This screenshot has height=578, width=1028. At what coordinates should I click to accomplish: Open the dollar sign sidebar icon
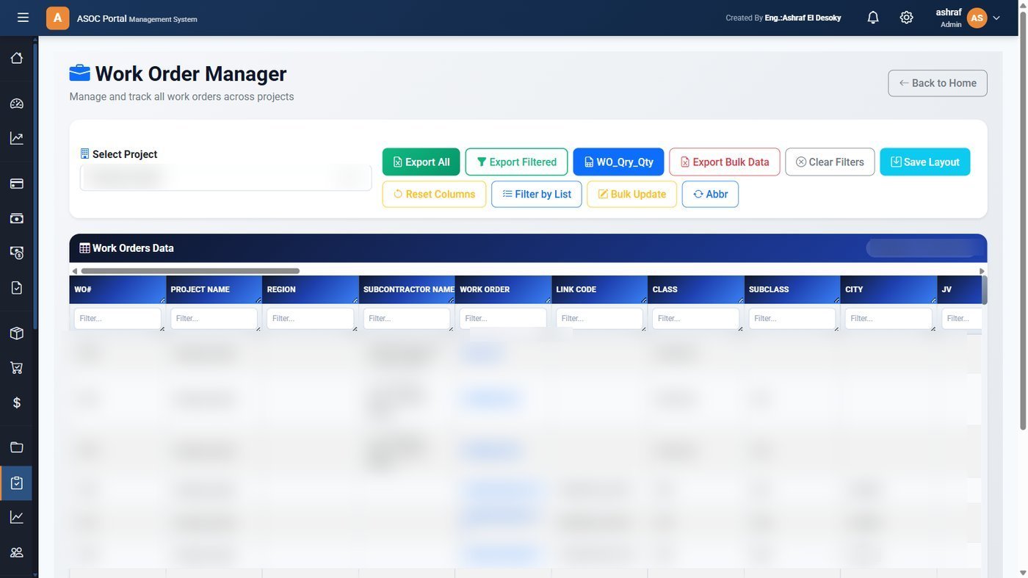pyautogui.click(x=17, y=402)
